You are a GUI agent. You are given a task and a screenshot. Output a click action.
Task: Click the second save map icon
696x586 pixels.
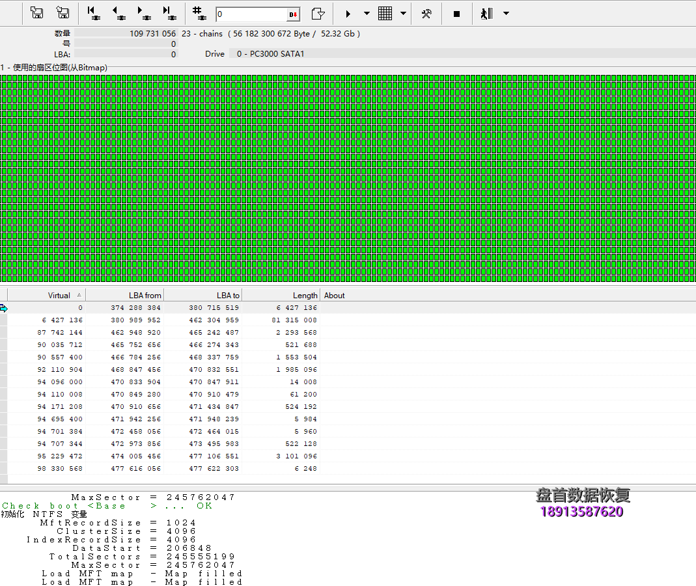coord(63,13)
